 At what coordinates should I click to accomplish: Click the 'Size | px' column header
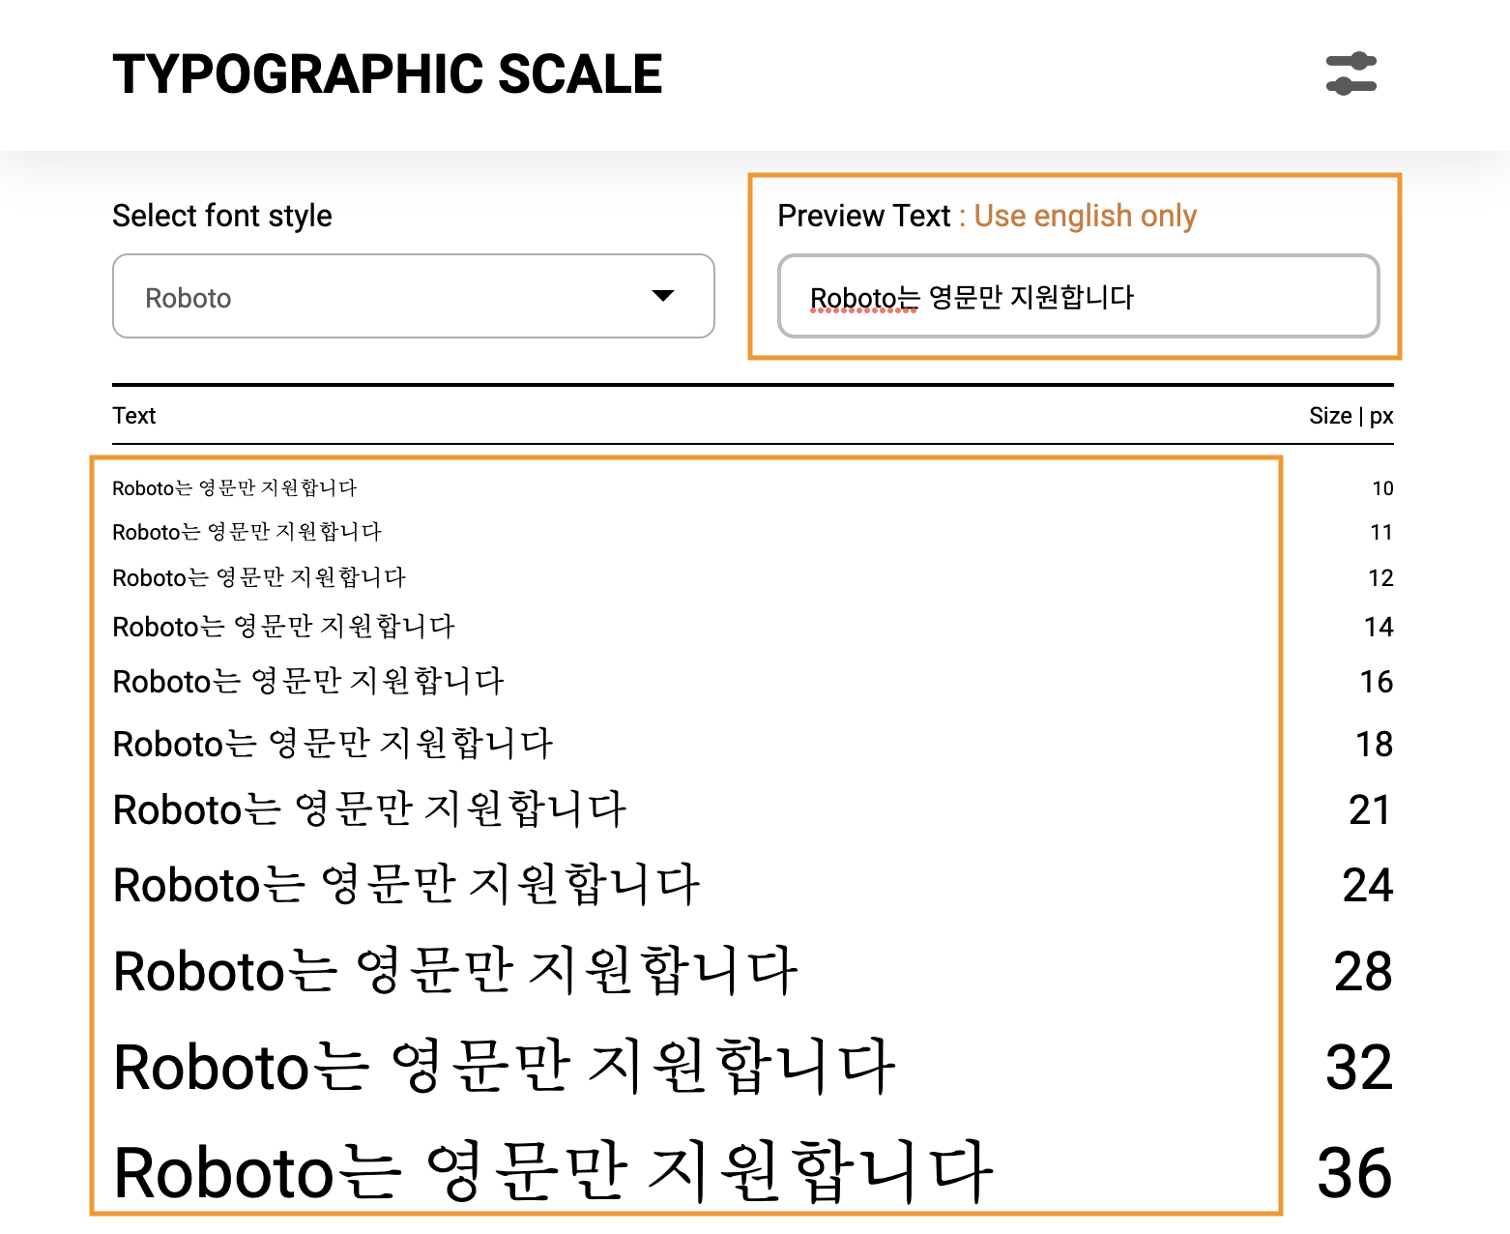pyautogui.click(x=1350, y=416)
